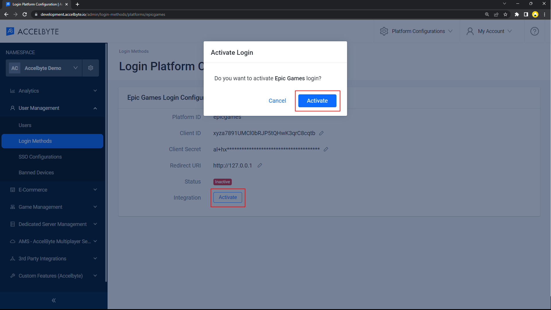551x310 pixels.
Task: Click the Platform Configurations gear icon
Action: [x=384, y=31]
